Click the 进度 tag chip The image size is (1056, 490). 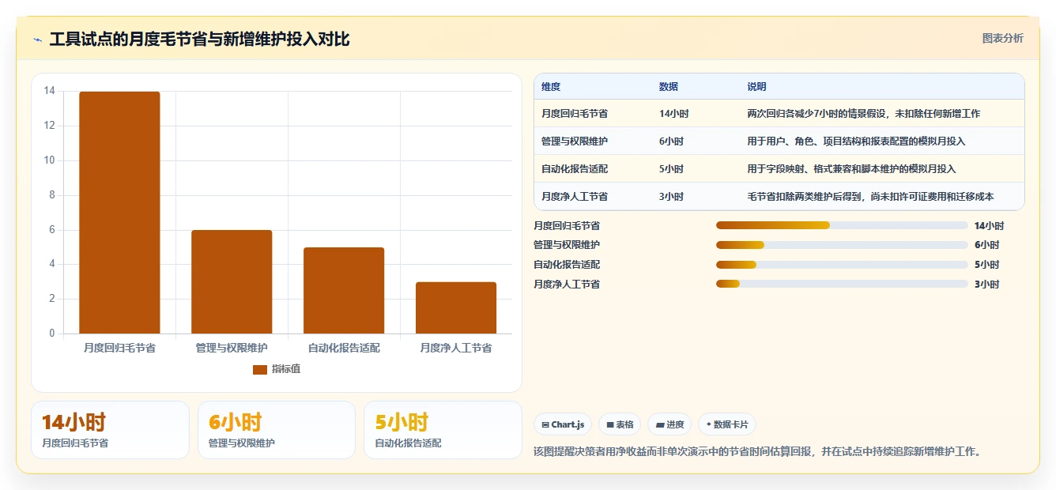tap(669, 424)
